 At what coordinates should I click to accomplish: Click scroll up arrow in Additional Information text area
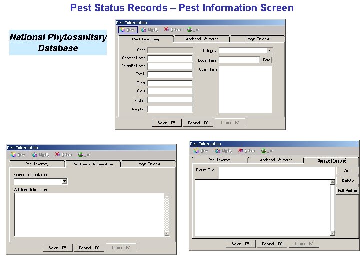point(167,196)
